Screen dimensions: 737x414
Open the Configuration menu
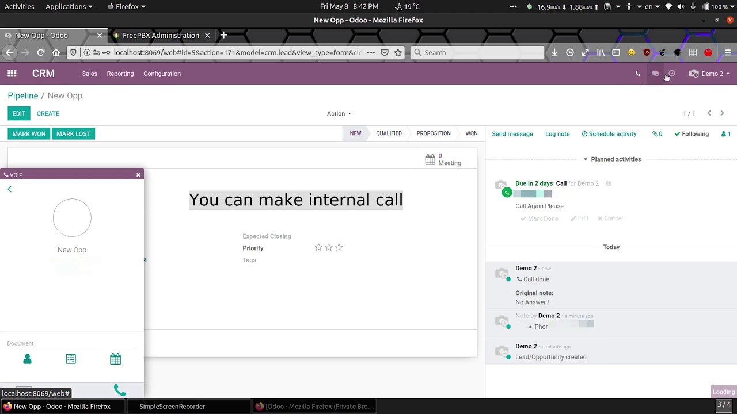point(162,74)
